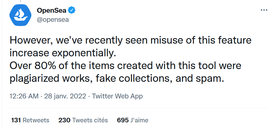Screen dimensions: 275x129
Task: Click the word "Retweets" label
Action: coord(36,120)
